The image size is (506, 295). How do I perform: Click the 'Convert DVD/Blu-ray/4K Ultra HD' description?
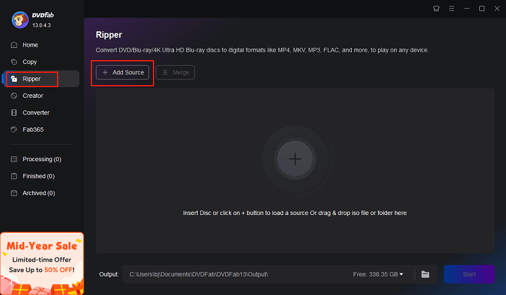(262, 50)
